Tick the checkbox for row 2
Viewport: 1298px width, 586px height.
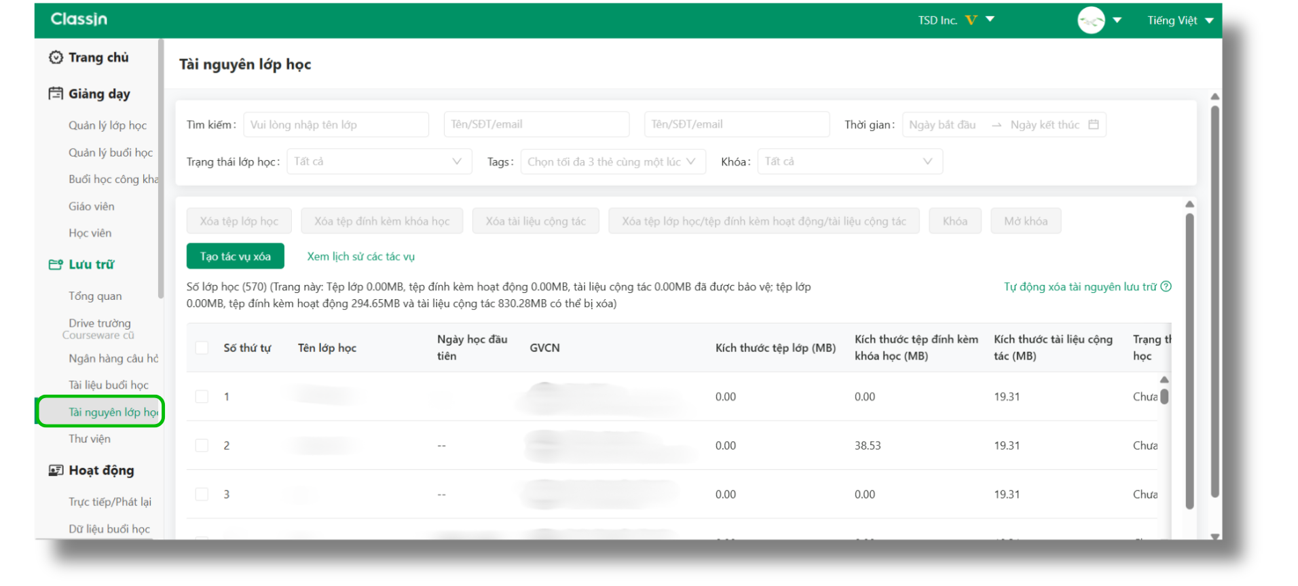coord(202,446)
